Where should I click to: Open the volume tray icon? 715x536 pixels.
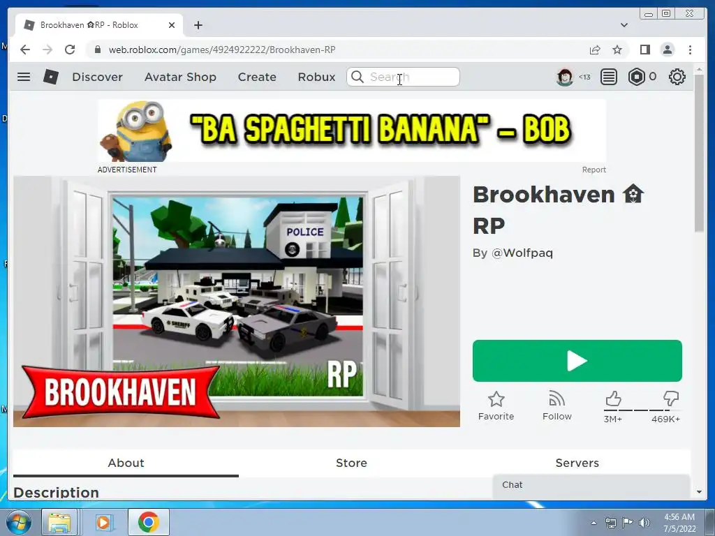coord(644,523)
